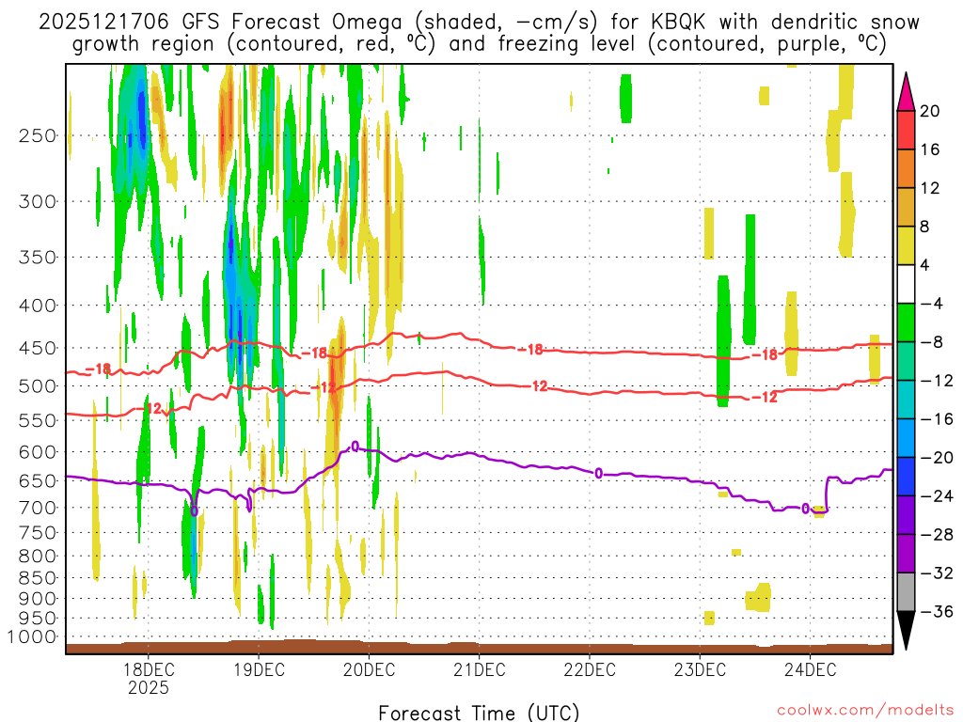Click the purple 0 freezing-level label near 22DEC
The image size is (963, 722).
(599, 474)
